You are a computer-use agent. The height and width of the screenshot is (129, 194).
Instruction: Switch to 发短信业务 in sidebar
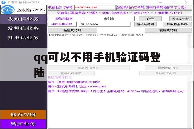[23, 28]
